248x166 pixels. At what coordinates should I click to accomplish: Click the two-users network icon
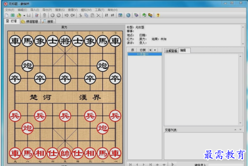[150, 15]
